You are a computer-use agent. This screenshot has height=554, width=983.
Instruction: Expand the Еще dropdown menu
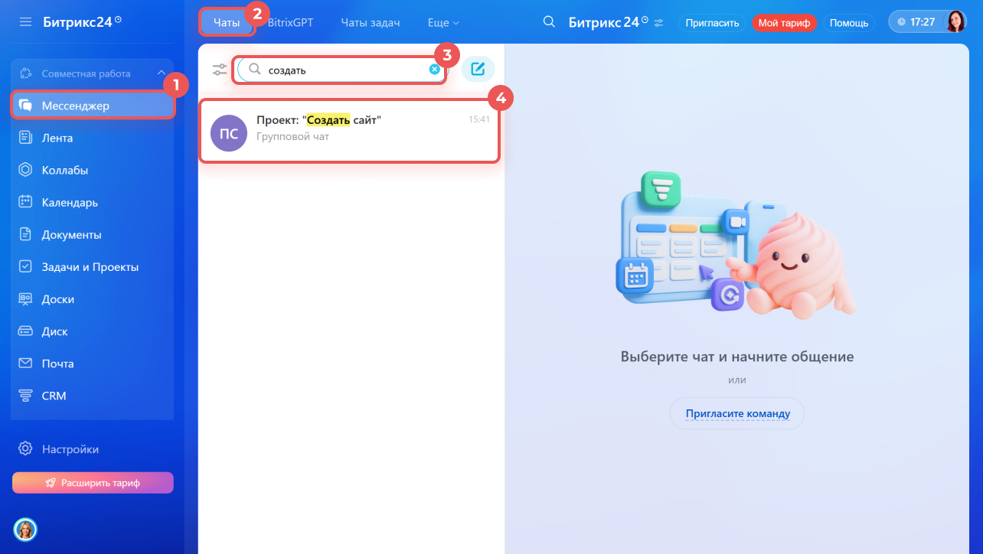[x=443, y=23]
